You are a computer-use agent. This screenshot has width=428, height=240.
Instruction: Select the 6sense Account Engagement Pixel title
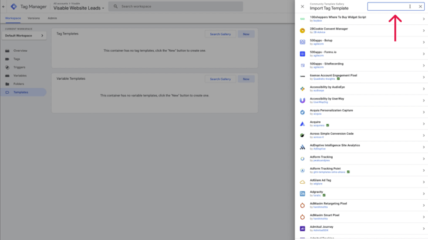[x=333, y=75]
